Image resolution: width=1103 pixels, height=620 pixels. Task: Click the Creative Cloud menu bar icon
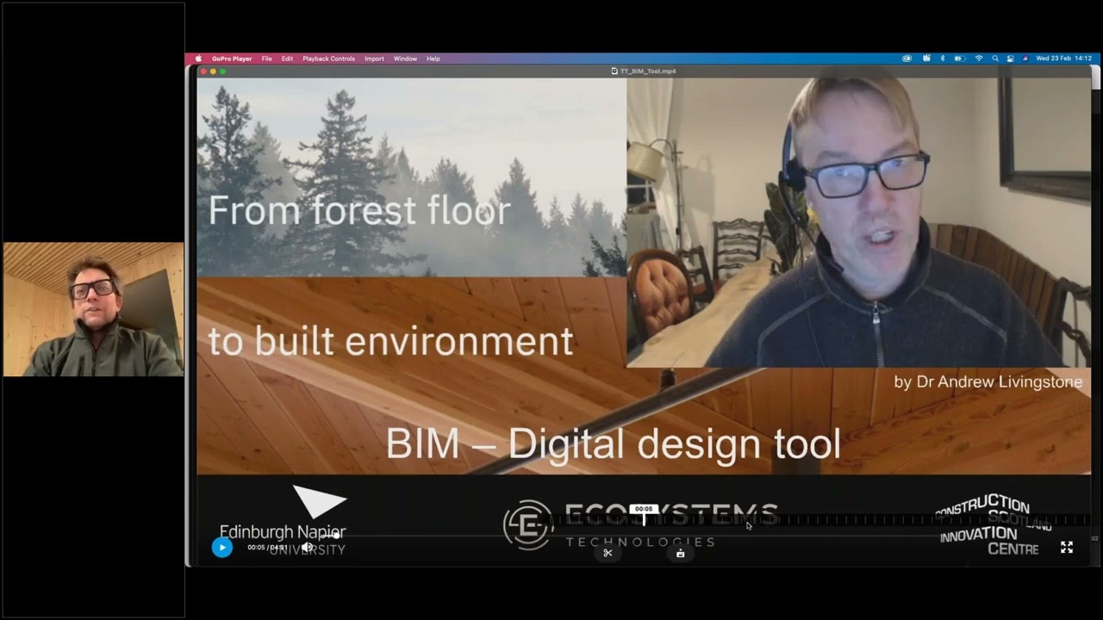[x=907, y=59]
